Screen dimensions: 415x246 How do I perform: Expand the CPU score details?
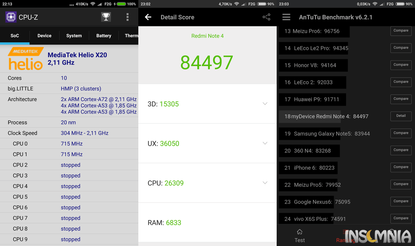(265, 183)
